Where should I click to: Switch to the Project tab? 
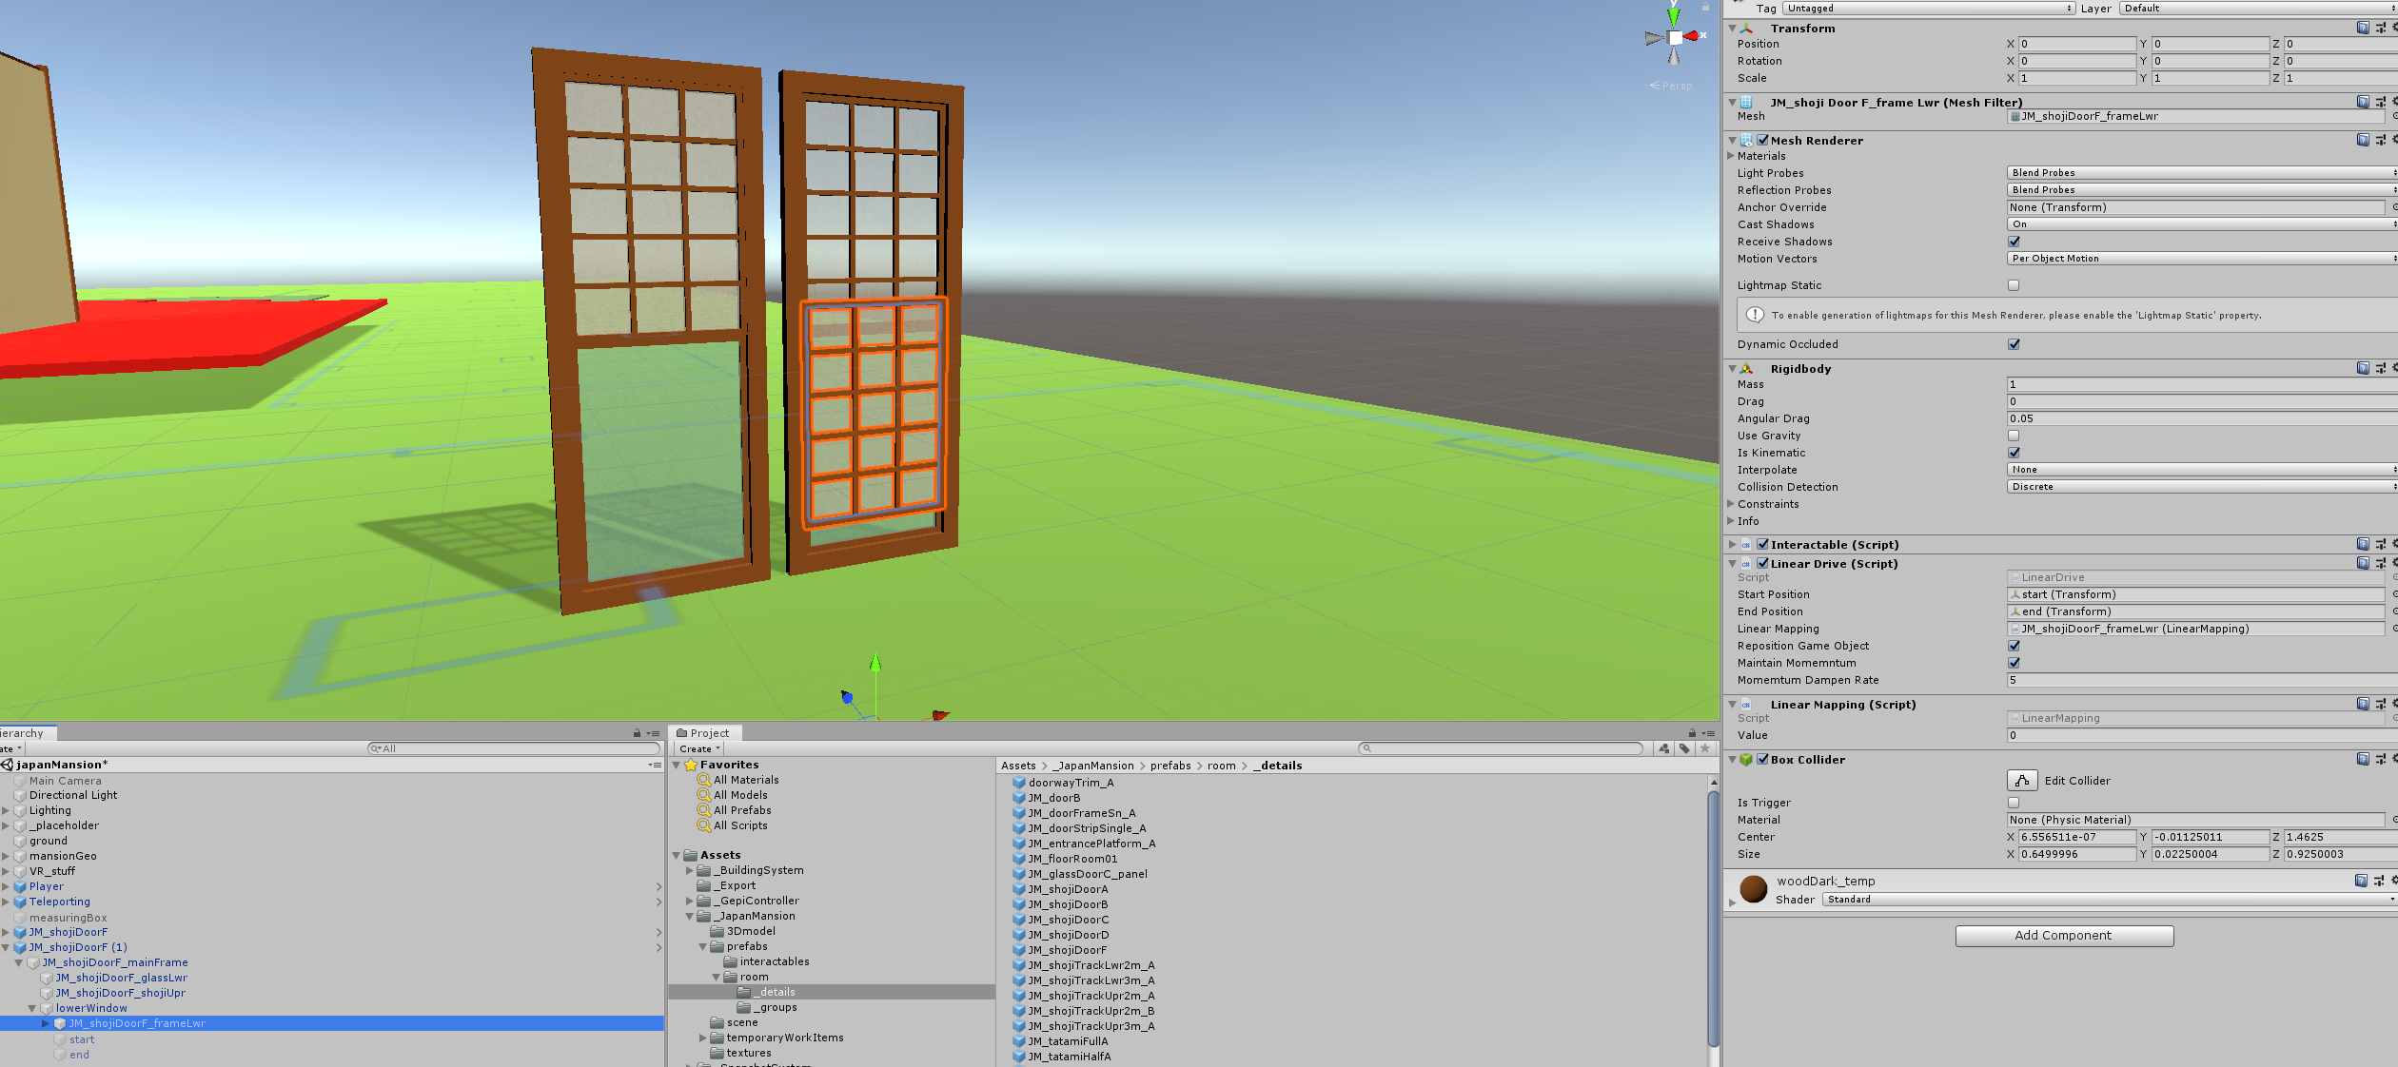[x=703, y=733]
